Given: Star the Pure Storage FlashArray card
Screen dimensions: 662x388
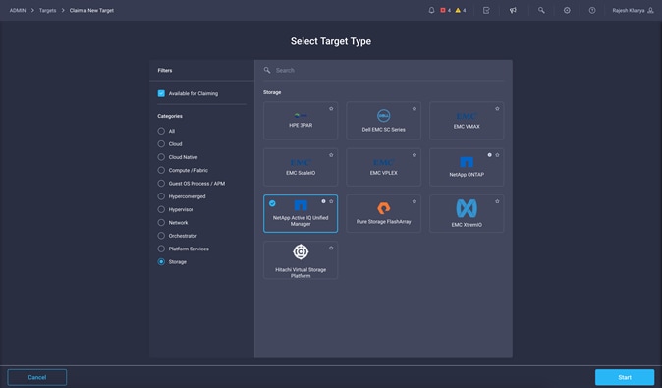Looking at the screenshot, I should pos(414,201).
